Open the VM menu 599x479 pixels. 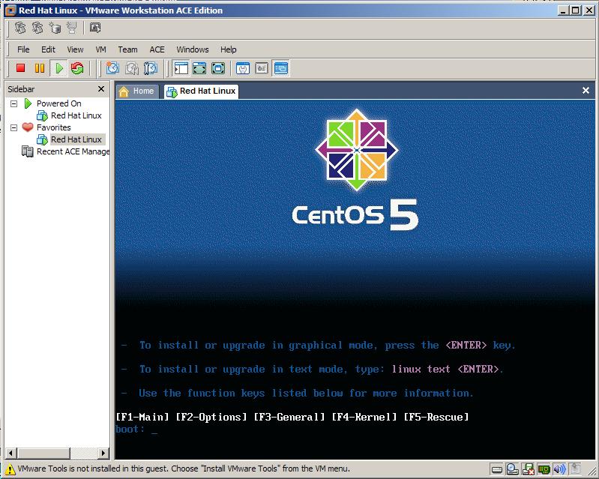click(x=100, y=49)
